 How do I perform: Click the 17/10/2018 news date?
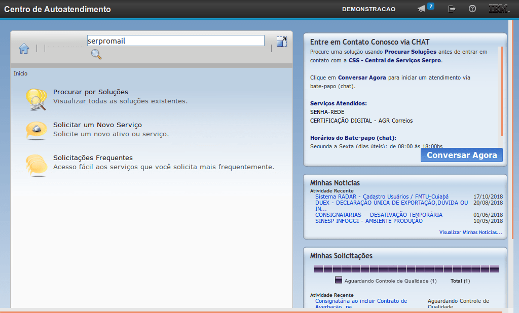tap(488, 197)
